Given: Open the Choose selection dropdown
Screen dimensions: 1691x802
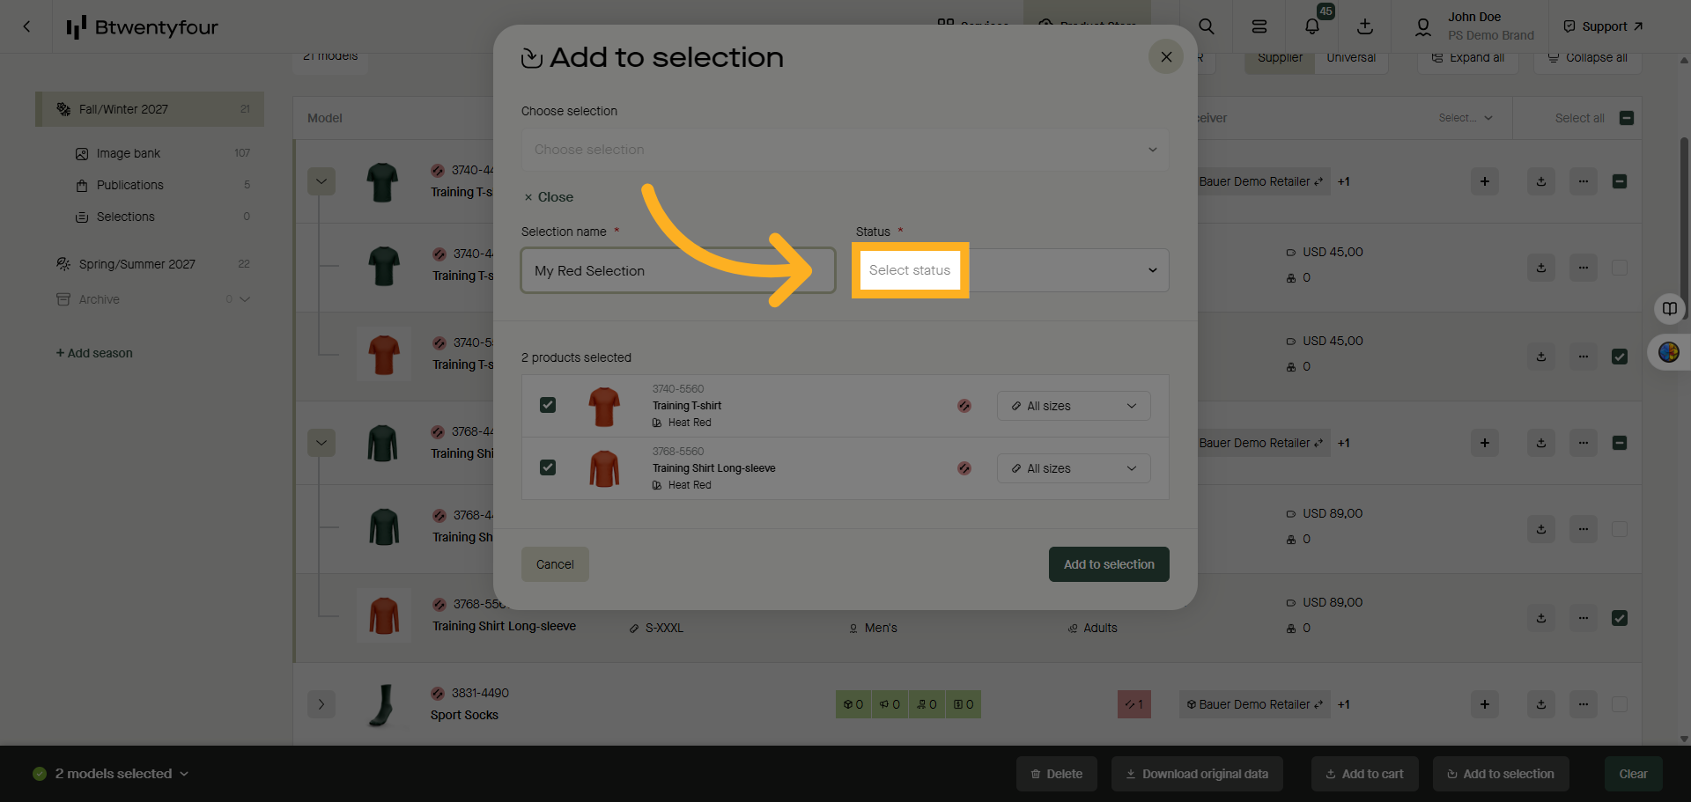Looking at the screenshot, I should coord(844,150).
